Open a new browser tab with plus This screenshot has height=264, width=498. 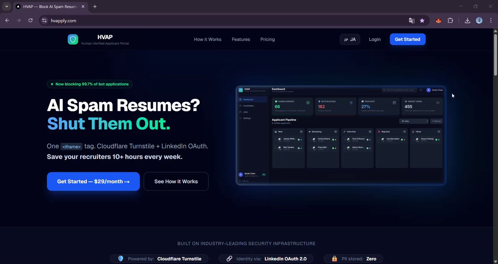95,7
